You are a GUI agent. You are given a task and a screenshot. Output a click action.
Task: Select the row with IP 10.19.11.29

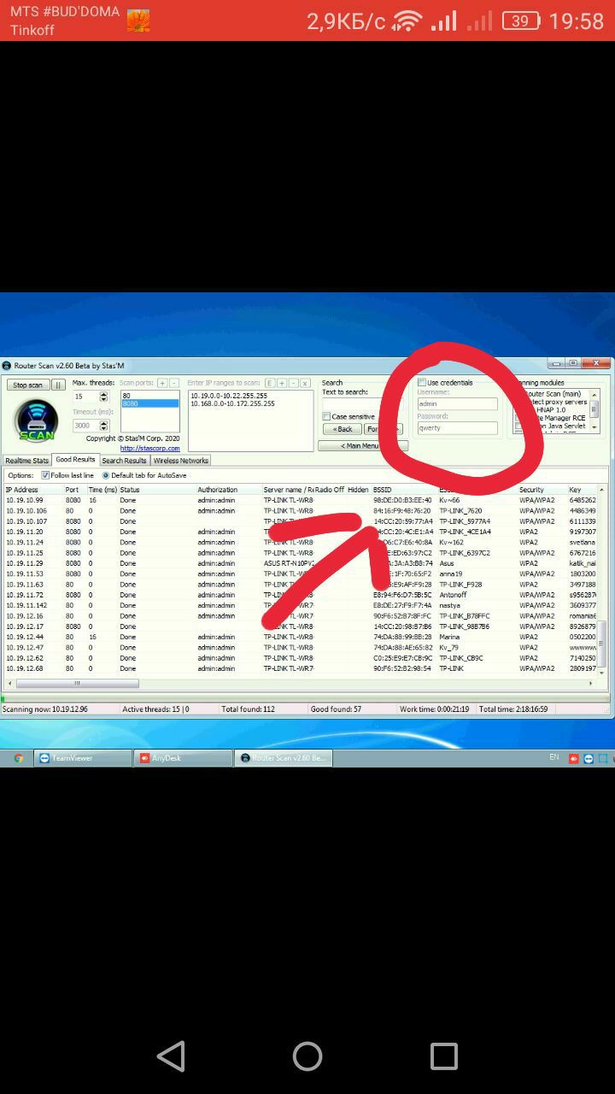[301, 563]
